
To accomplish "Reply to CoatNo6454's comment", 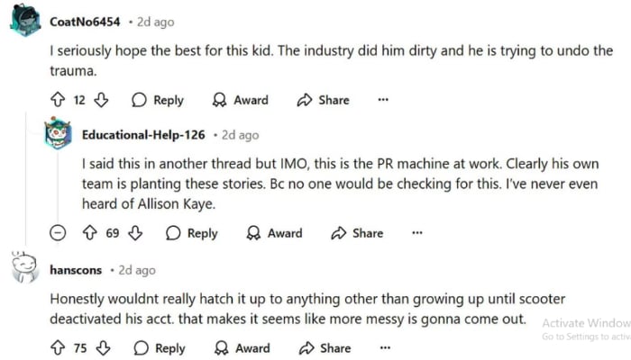I will coord(158,100).
